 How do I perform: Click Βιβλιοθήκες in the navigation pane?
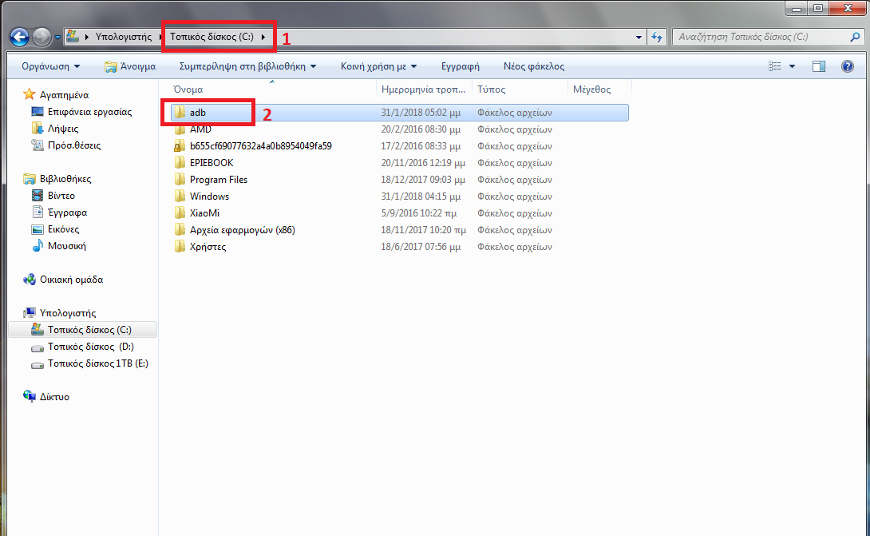pos(65,179)
